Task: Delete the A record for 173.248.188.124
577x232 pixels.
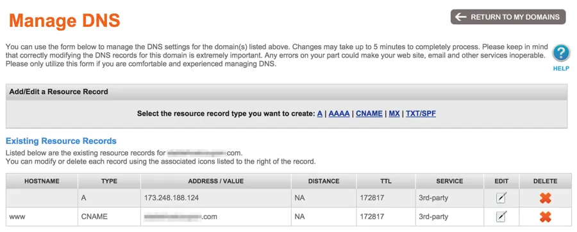Action: point(546,198)
